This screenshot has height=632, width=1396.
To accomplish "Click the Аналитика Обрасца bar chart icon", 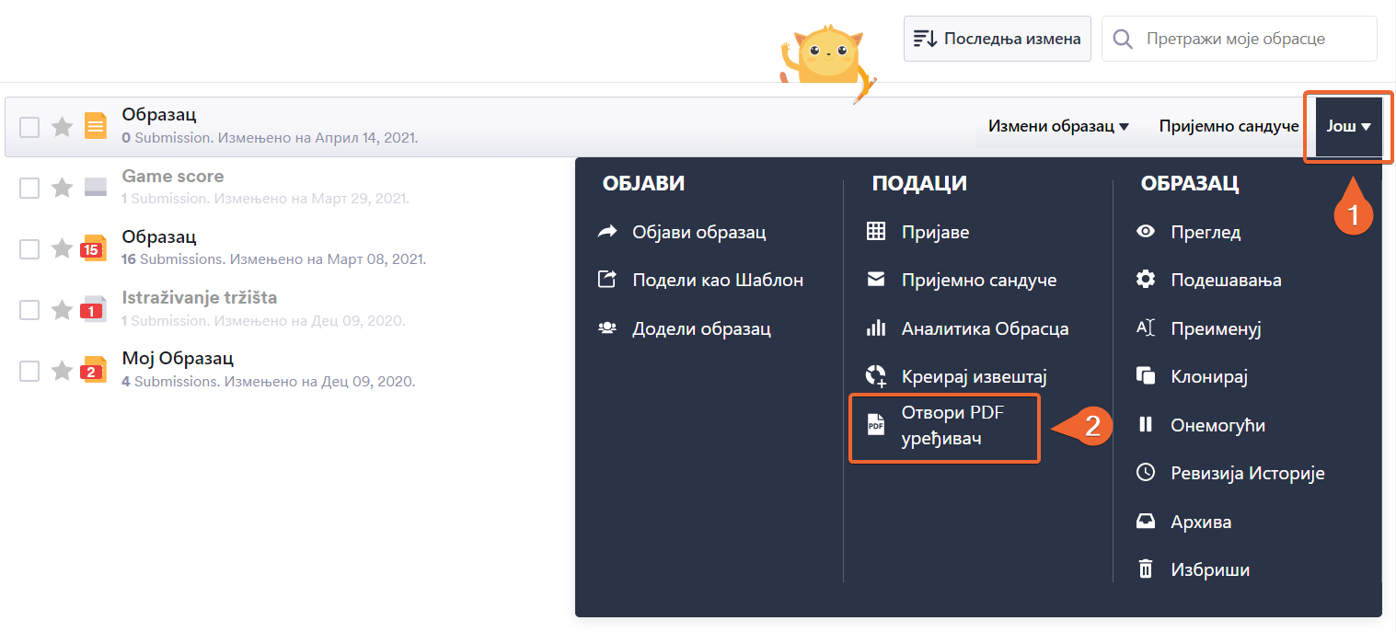I will pyautogui.click(x=876, y=328).
